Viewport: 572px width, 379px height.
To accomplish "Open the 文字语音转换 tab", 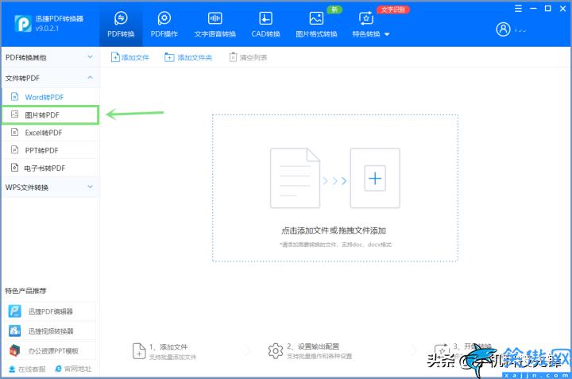I will [214, 25].
